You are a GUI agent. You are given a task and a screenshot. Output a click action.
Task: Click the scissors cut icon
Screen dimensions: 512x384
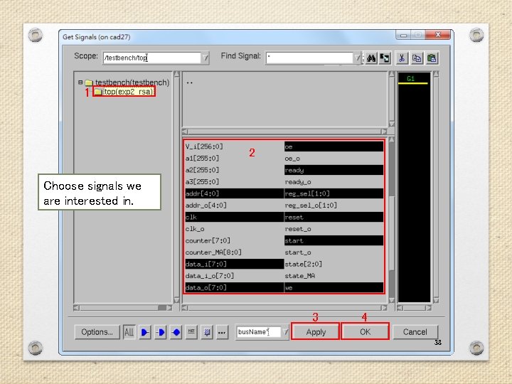pyautogui.click(x=402, y=58)
